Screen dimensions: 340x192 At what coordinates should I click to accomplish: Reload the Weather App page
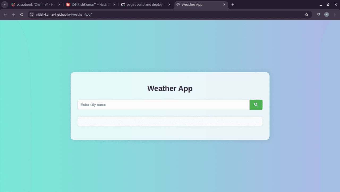[22, 15]
